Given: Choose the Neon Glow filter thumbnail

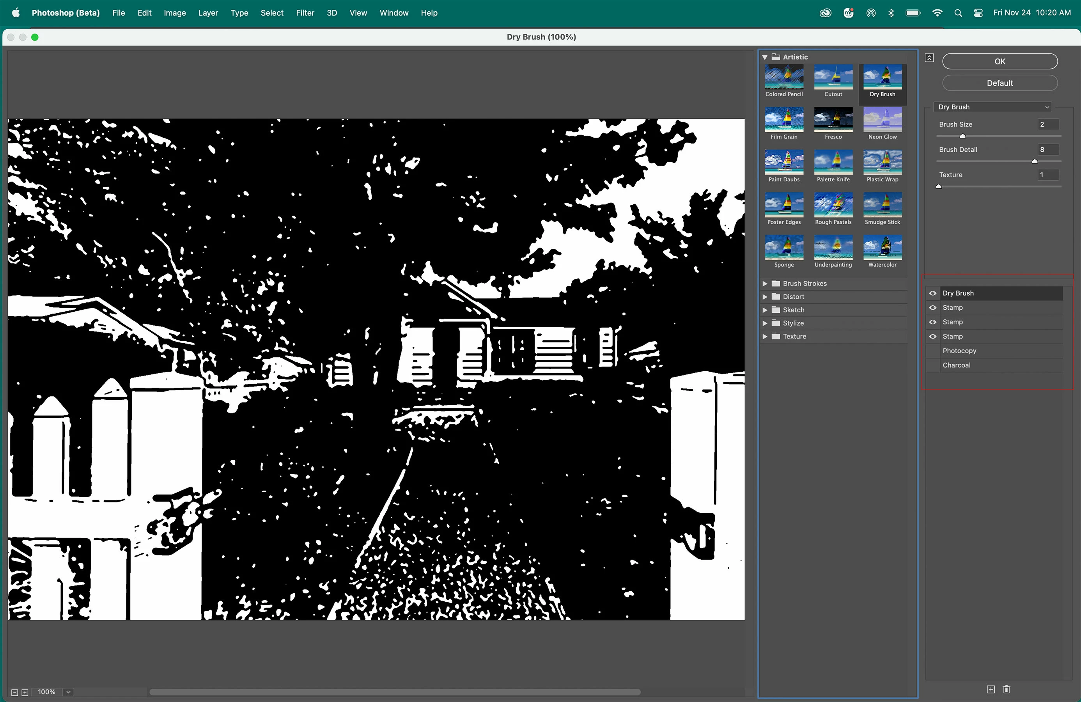Looking at the screenshot, I should pos(882,120).
